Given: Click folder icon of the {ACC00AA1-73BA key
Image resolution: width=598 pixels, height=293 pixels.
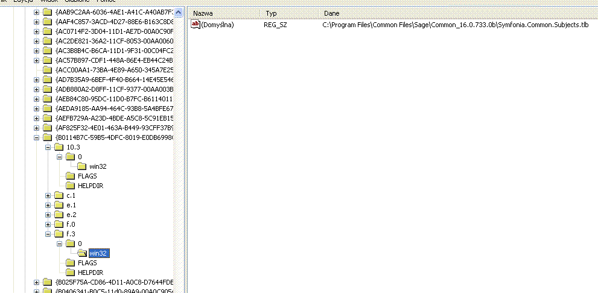Looking at the screenshot, I should pos(48,70).
